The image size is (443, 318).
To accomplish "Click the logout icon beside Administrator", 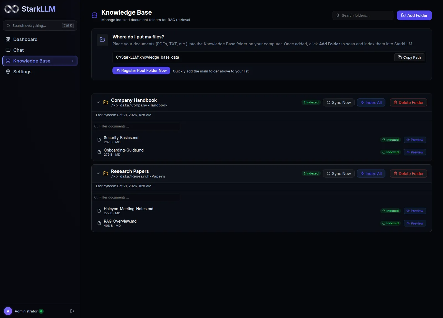I will point(72,311).
